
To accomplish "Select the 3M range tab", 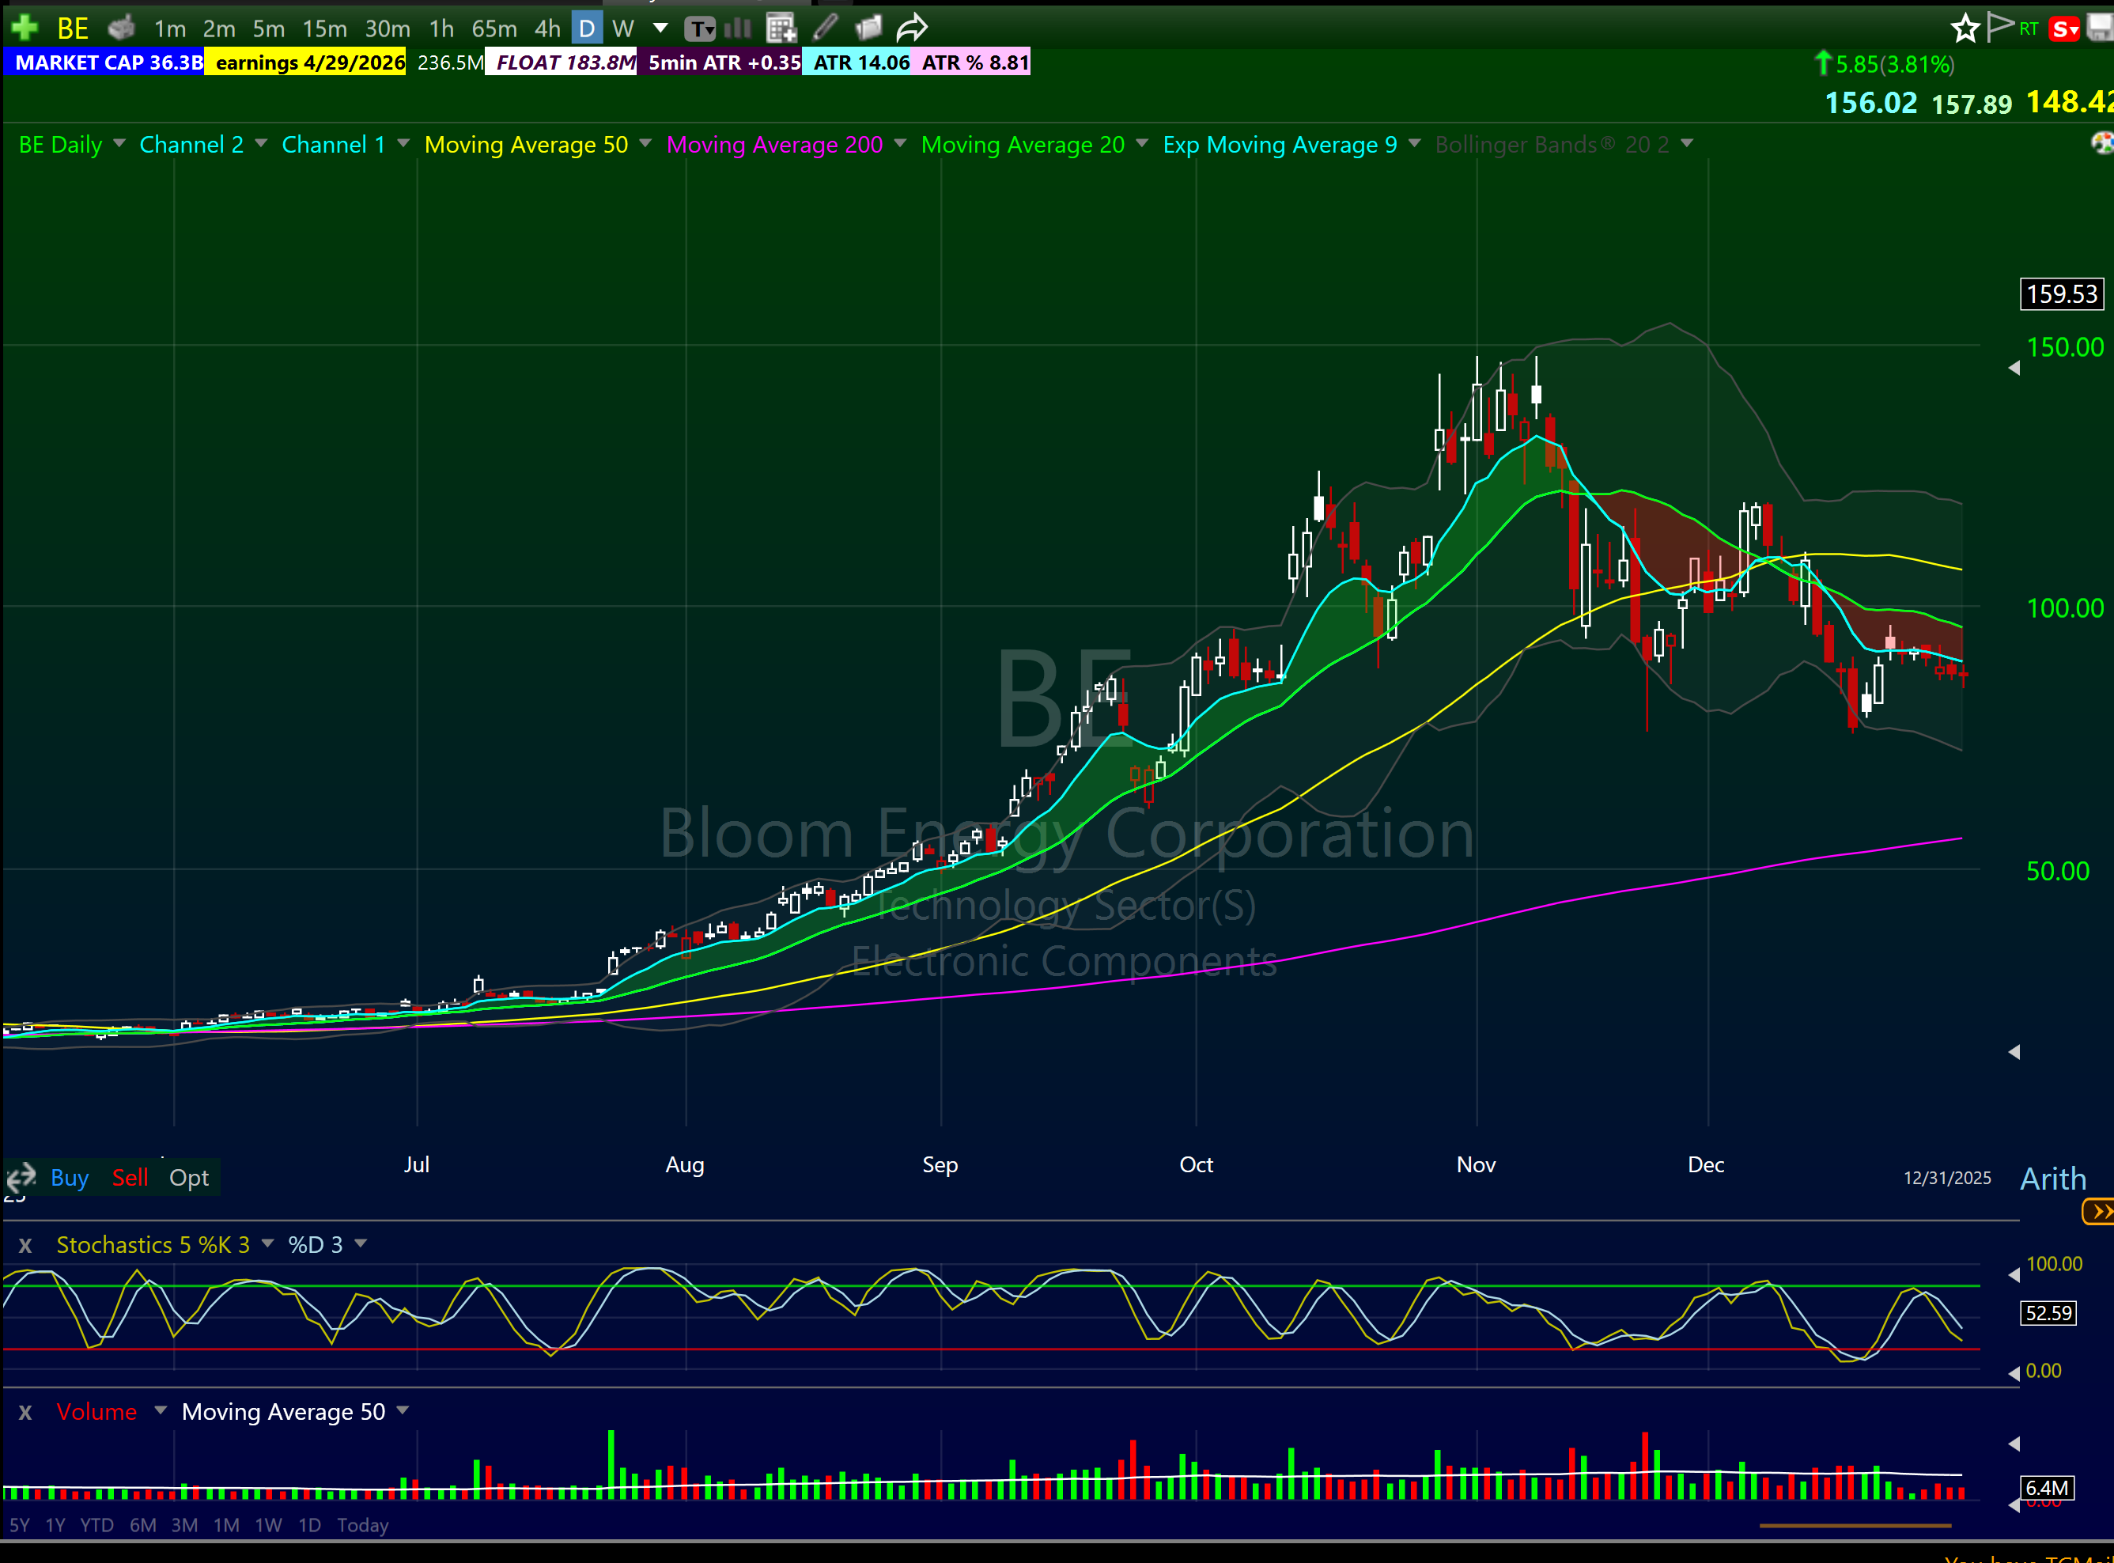I will [x=184, y=1525].
